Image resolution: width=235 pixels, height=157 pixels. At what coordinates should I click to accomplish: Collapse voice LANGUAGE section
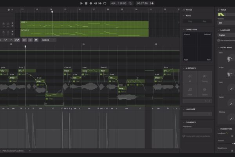pyautogui.click(x=219, y=30)
